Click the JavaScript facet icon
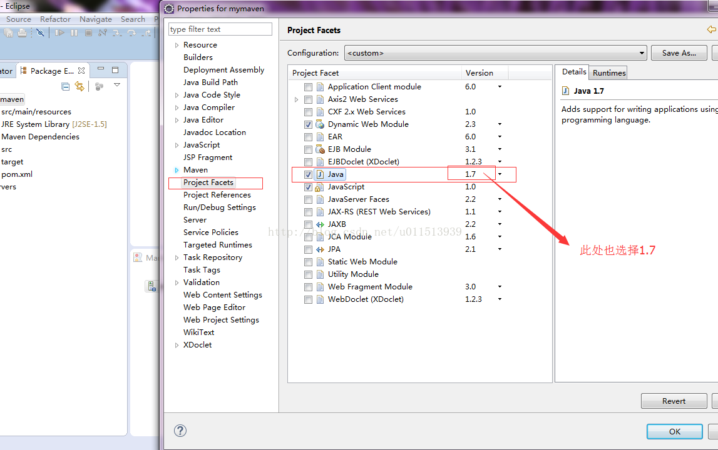The width and height of the screenshot is (718, 450). click(320, 187)
